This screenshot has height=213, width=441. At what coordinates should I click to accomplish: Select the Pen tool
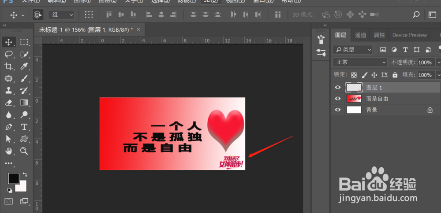pyautogui.click(x=8, y=127)
